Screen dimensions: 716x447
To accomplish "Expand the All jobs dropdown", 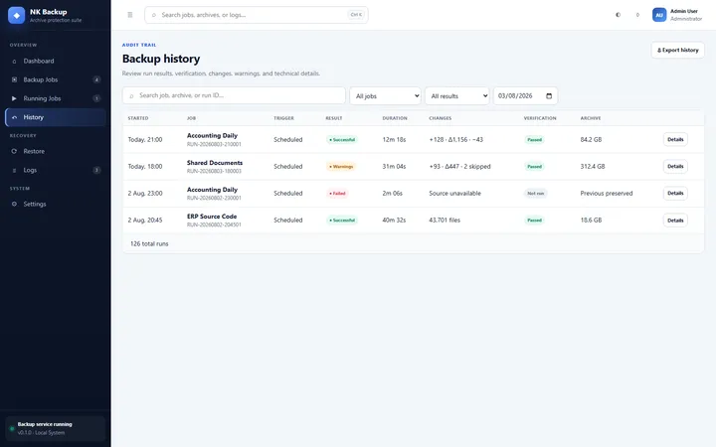I will pyautogui.click(x=386, y=95).
